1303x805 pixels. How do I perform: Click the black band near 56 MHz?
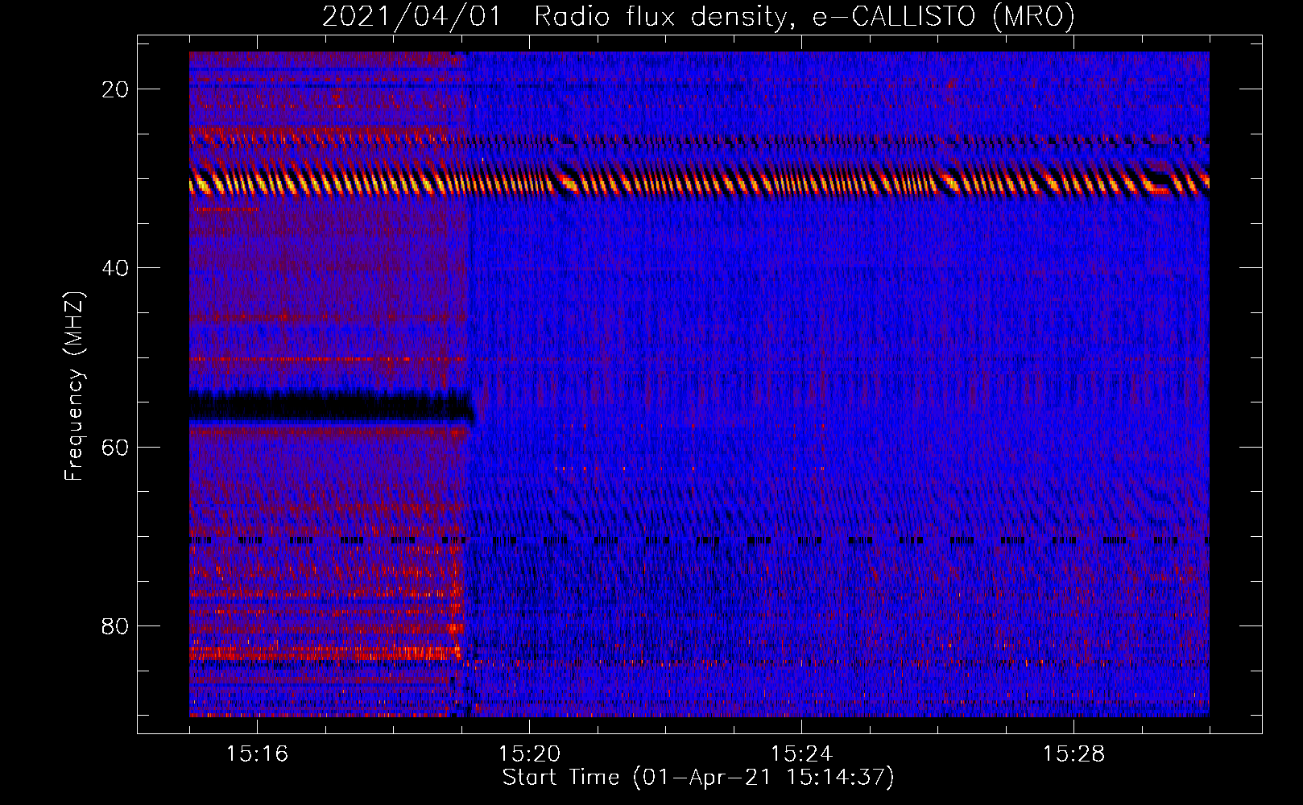click(332, 407)
